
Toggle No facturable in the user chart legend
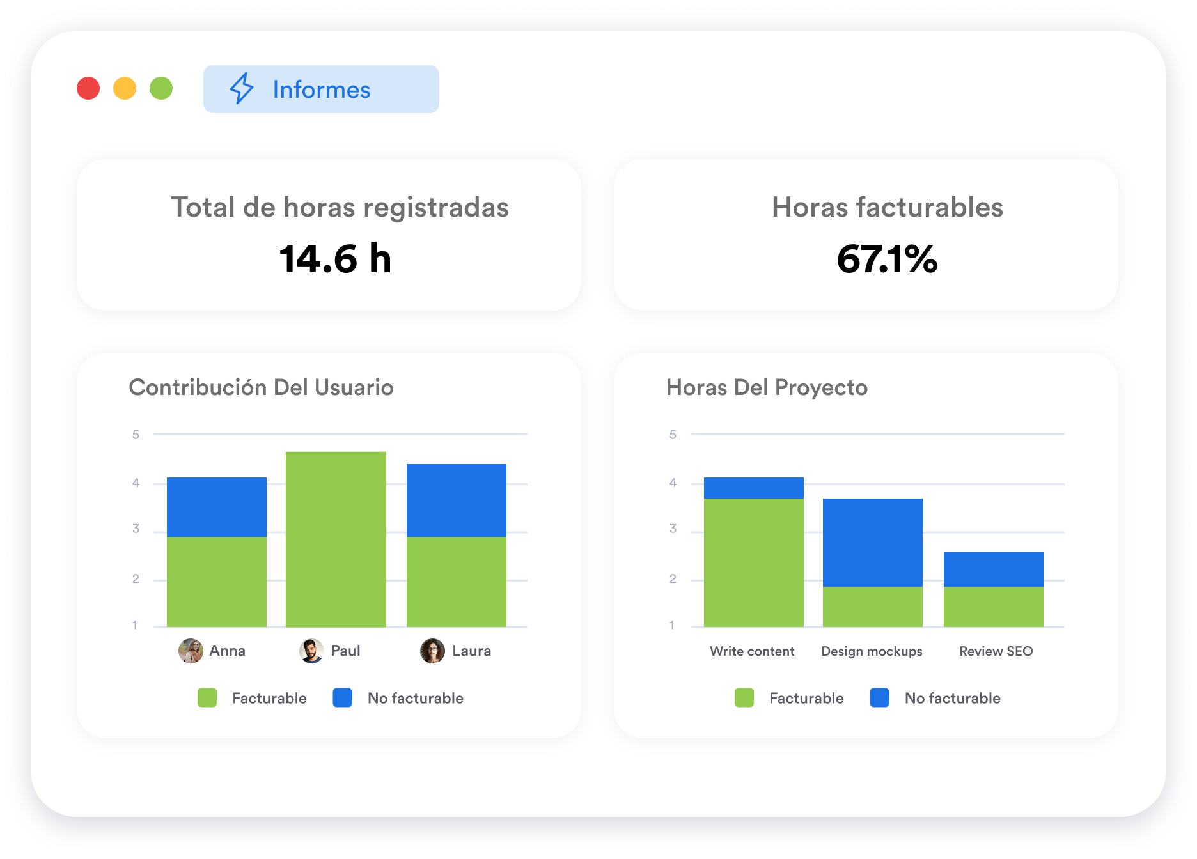(x=415, y=698)
